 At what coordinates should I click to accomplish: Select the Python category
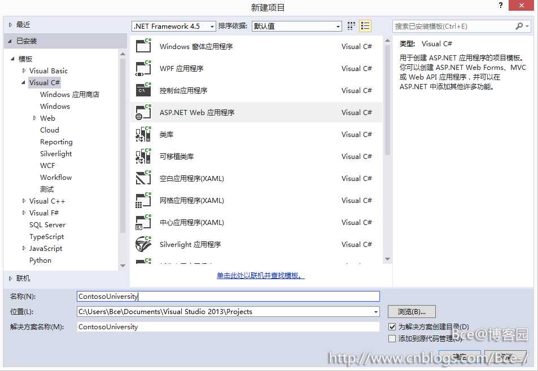click(x=40, y=260)
